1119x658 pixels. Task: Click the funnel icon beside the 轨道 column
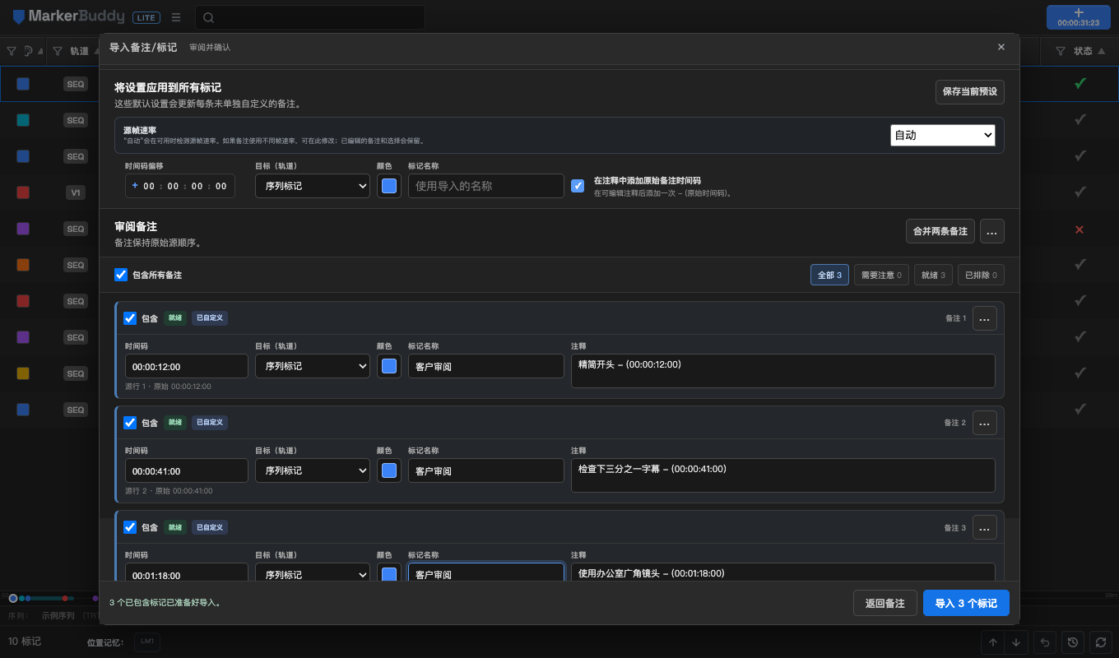pyautogui.click(x=58, y=51)
